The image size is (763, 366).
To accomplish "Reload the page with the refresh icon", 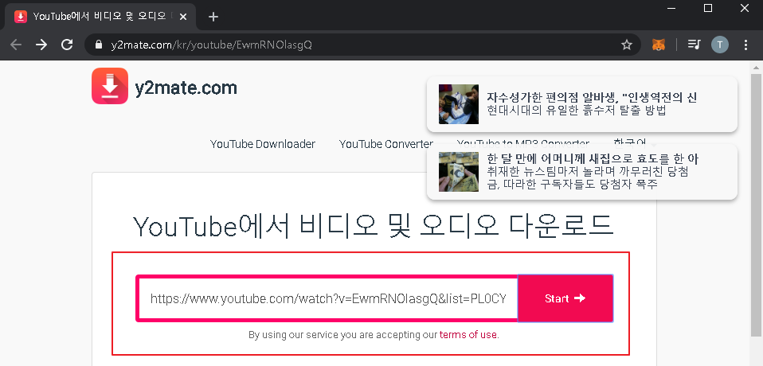I will point(67,45).
